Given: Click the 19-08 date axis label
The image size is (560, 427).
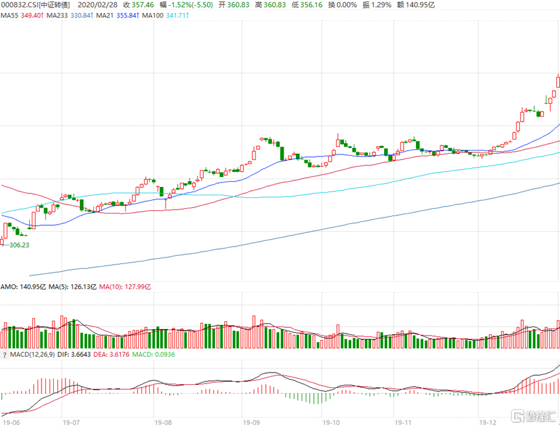Looking at the screenshot, I should [163, 422].
